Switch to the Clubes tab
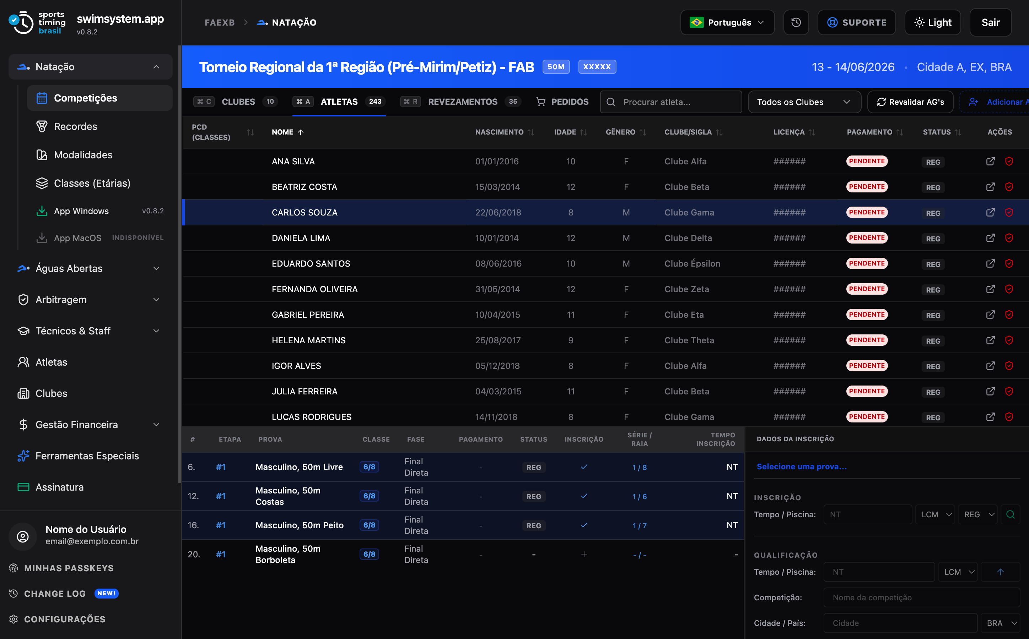Viewport: 1029px width, 639px height. 235,102
